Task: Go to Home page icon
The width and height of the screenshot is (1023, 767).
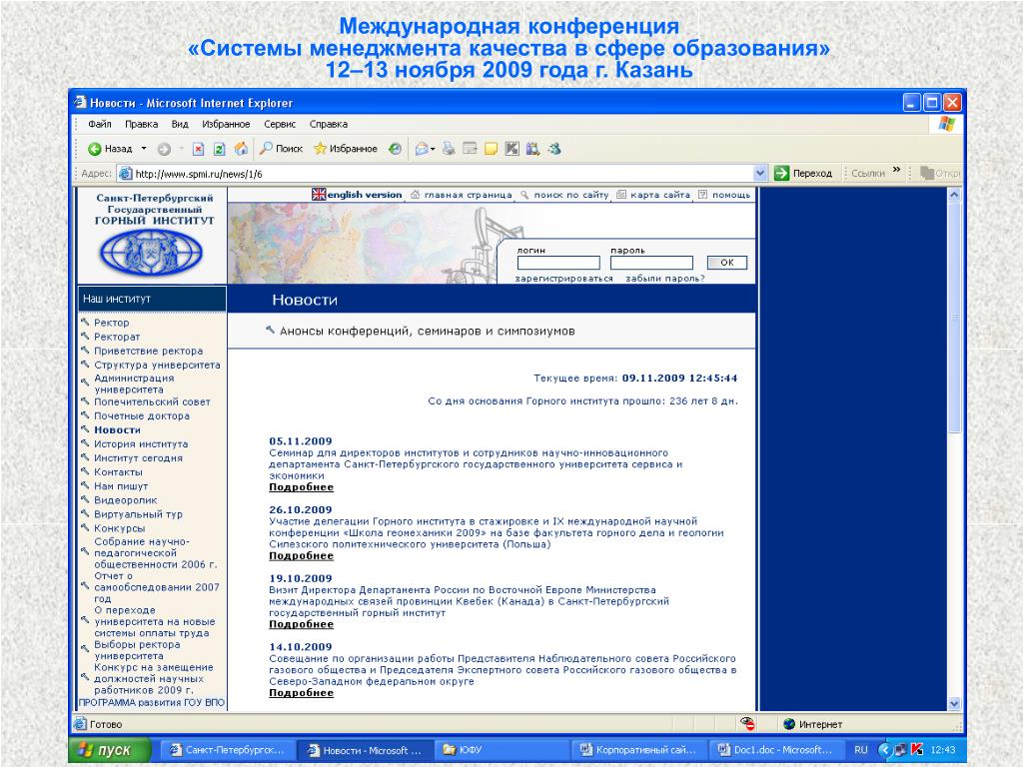Action: (241, 149)
